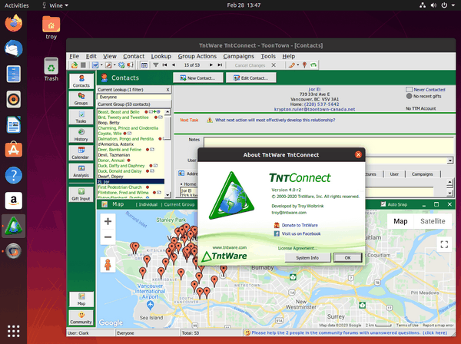
Task: Open the Gift Input sidebar view
Action: 81,194
